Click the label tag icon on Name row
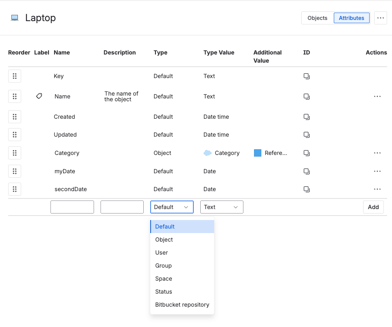Screen dimensions: 392x327 pos(39,96)
